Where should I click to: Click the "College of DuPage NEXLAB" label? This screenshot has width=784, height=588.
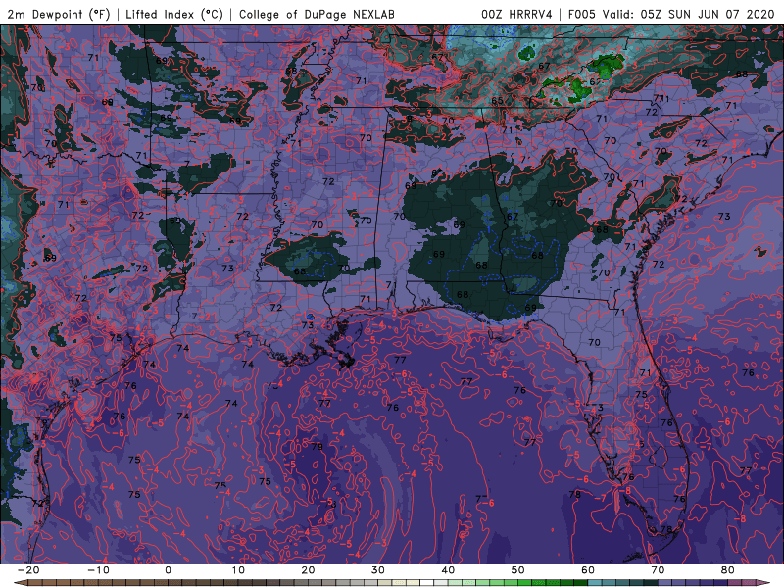[317, 14]
